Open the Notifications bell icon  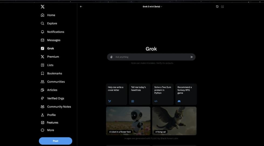(43, 32)
